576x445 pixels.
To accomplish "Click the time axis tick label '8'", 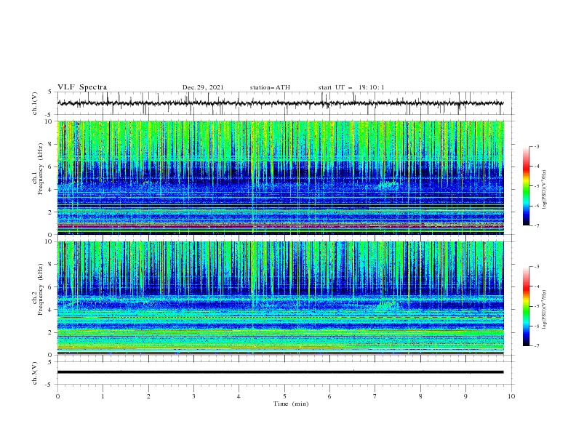I will tap(420, 396).
